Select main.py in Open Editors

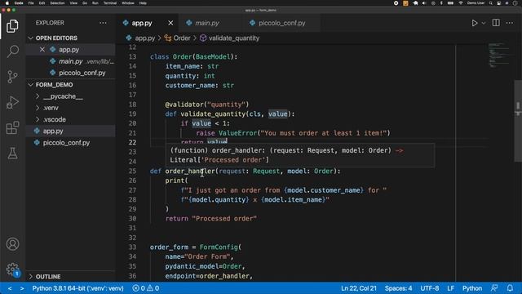point(71,61)
